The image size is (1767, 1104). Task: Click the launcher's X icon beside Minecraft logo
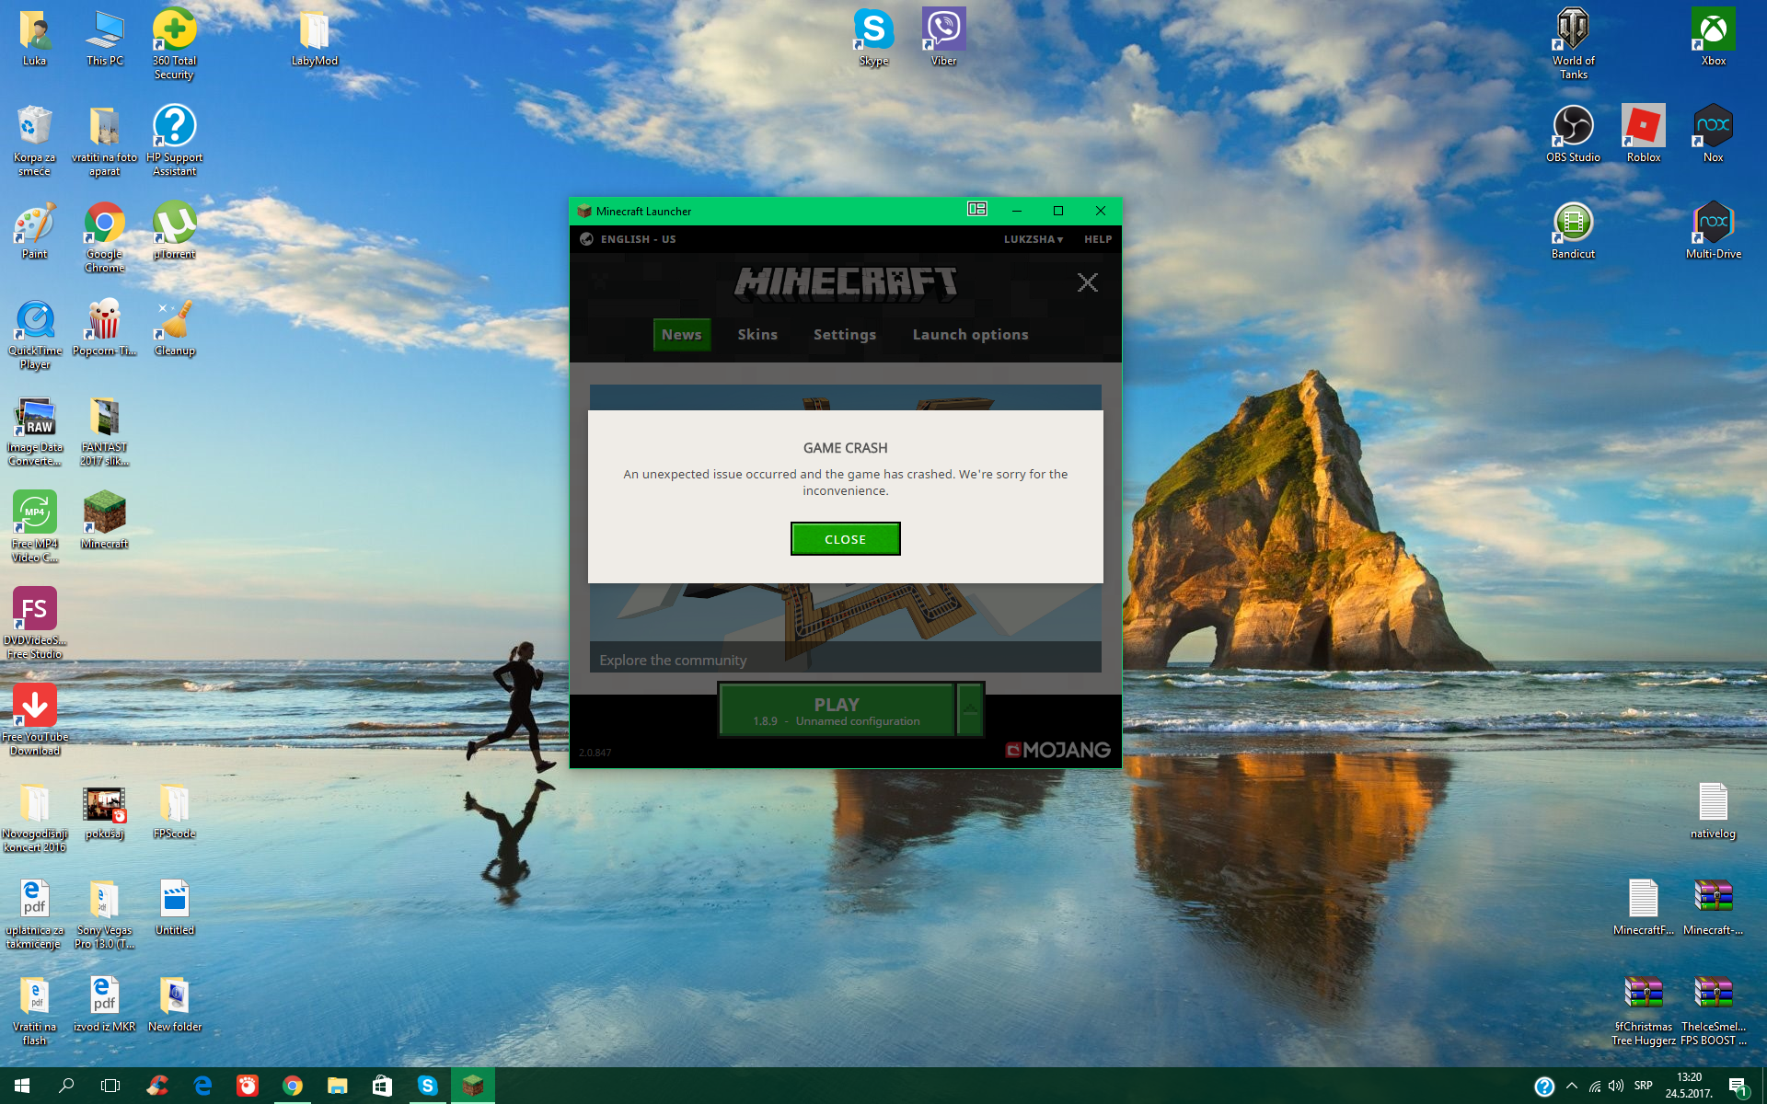1087,282
